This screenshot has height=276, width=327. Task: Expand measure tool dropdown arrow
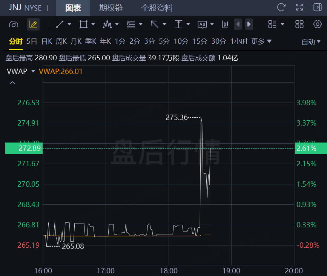(188, 25)
